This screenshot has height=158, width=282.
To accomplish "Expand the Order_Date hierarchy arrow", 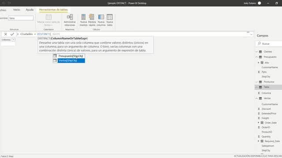I will (259, 122).
